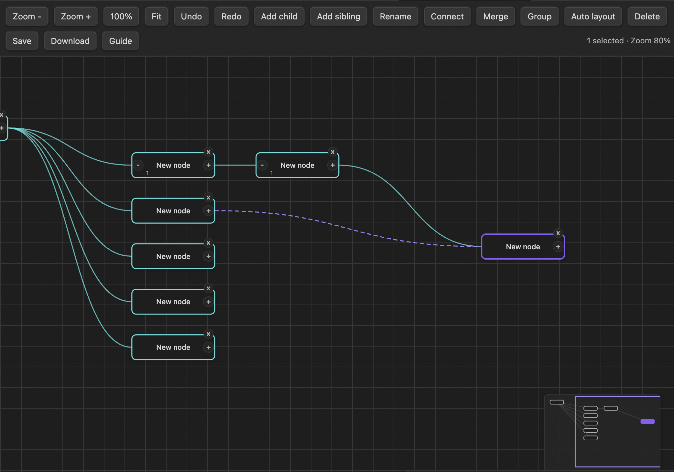The width and height of the screenshot is (674, 472).
Task: Fit the map to the view
Action: (x=157, y=16)
